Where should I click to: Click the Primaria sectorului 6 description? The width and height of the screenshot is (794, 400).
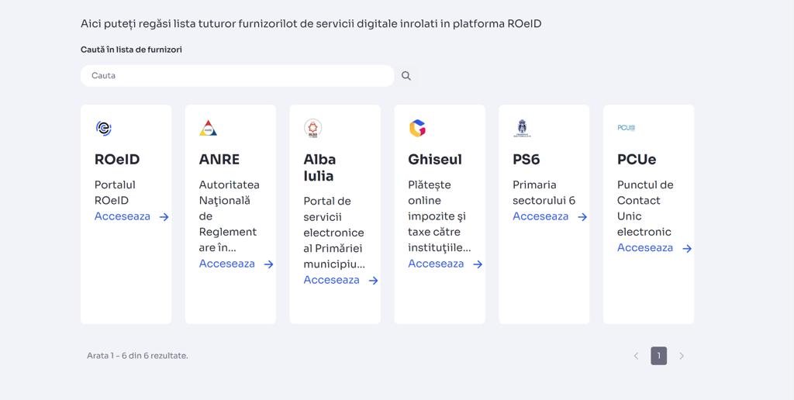(x=544, y=192)
